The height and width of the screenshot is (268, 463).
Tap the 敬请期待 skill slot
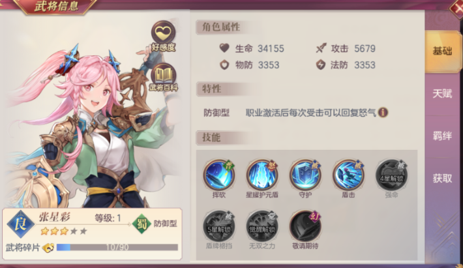coord(305,226)
